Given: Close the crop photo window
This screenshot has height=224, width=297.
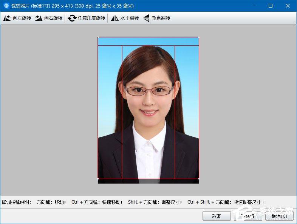Looking at the screenshot, I should click(288, 6).
